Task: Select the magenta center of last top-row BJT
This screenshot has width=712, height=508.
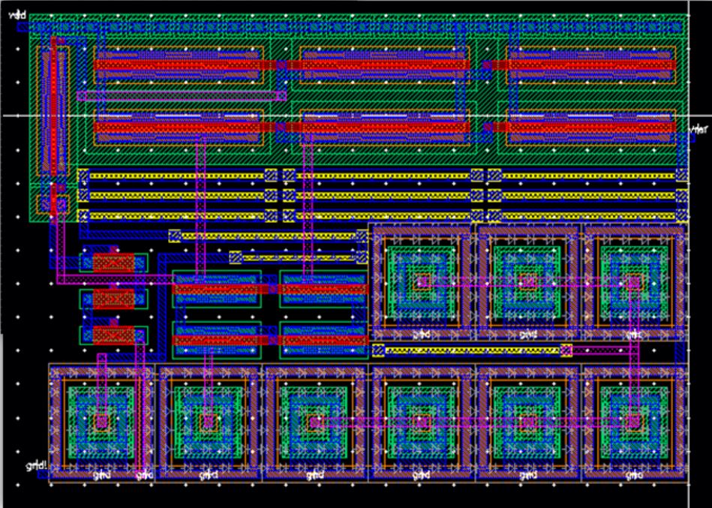Action: (x=634, y=282)
